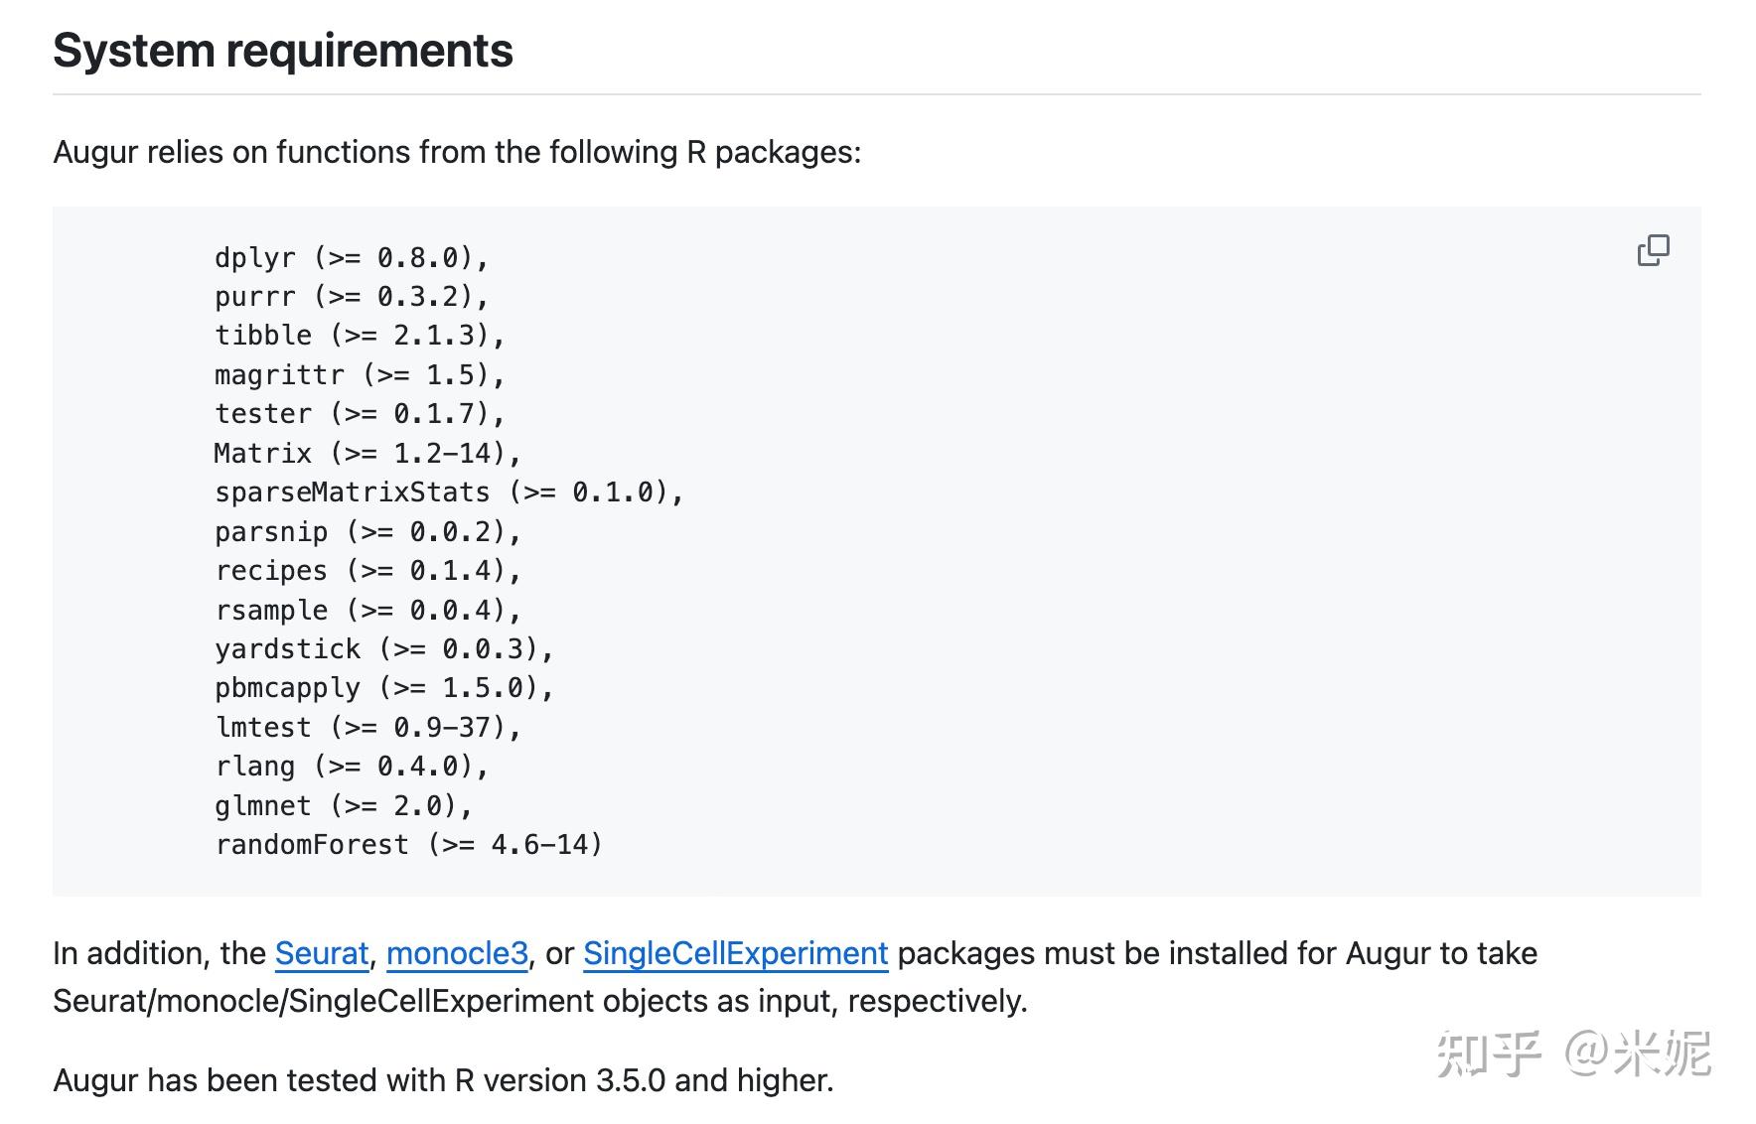Click the yardstick requirement line

tap(384, 649)
